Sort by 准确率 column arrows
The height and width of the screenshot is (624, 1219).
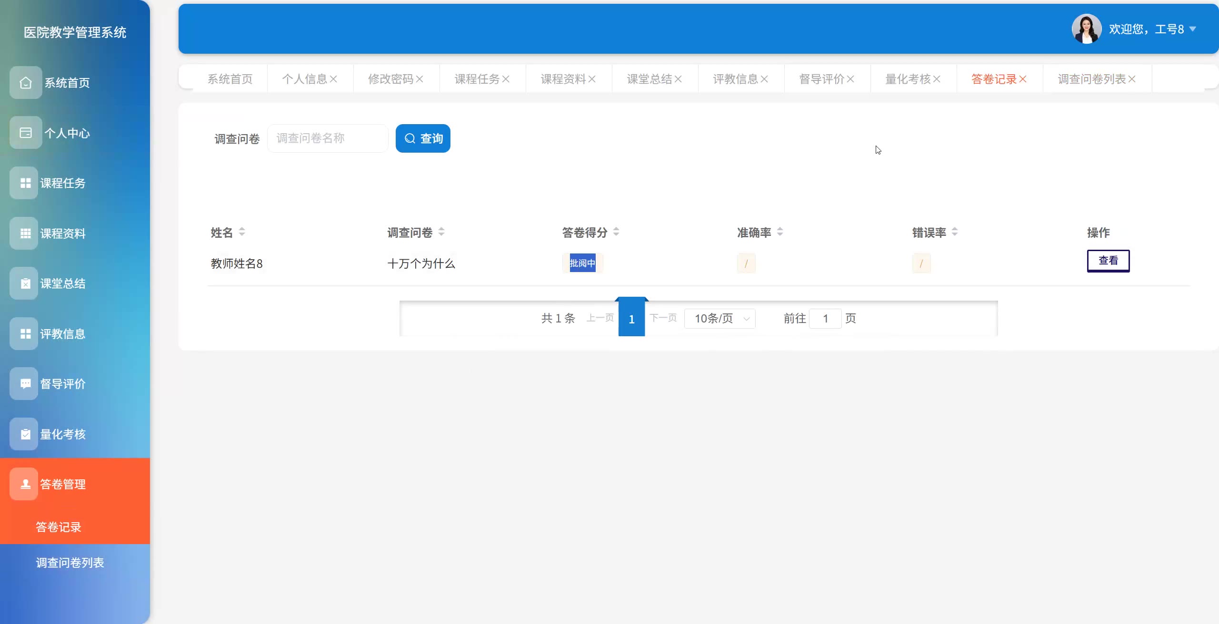click(780, 232)
